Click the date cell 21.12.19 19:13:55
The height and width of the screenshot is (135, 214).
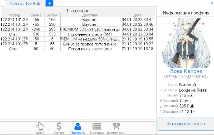137,39
